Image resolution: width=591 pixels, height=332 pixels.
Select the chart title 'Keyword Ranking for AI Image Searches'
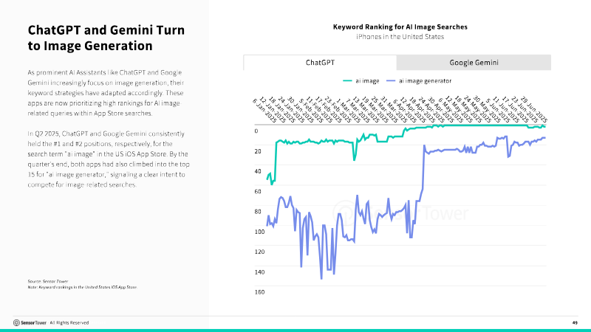click(400, 27)
